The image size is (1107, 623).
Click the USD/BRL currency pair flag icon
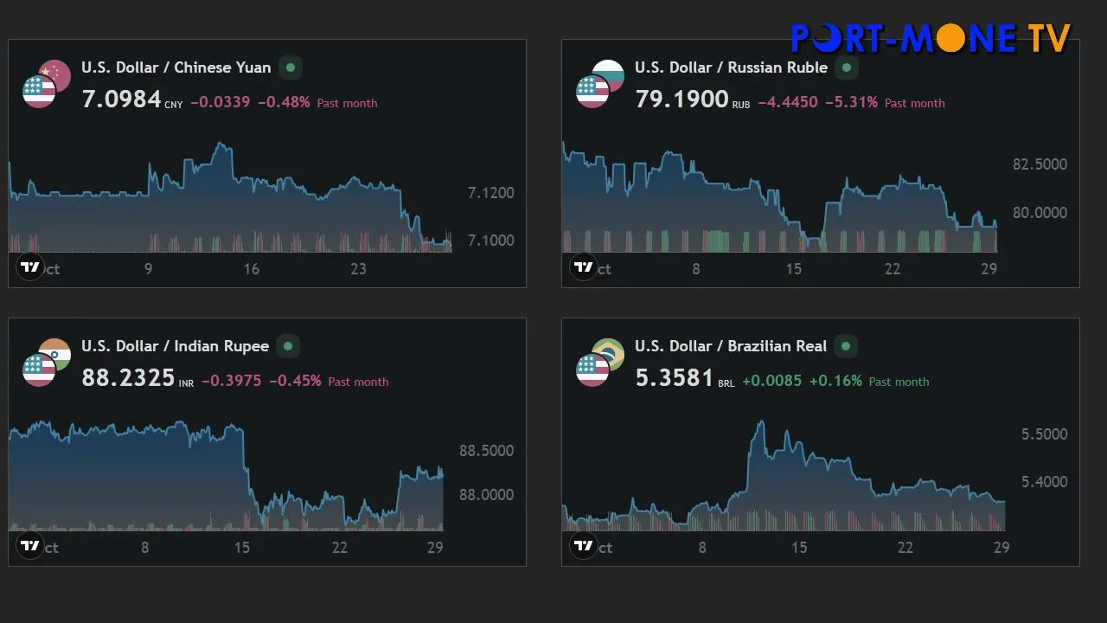point(600,363)
